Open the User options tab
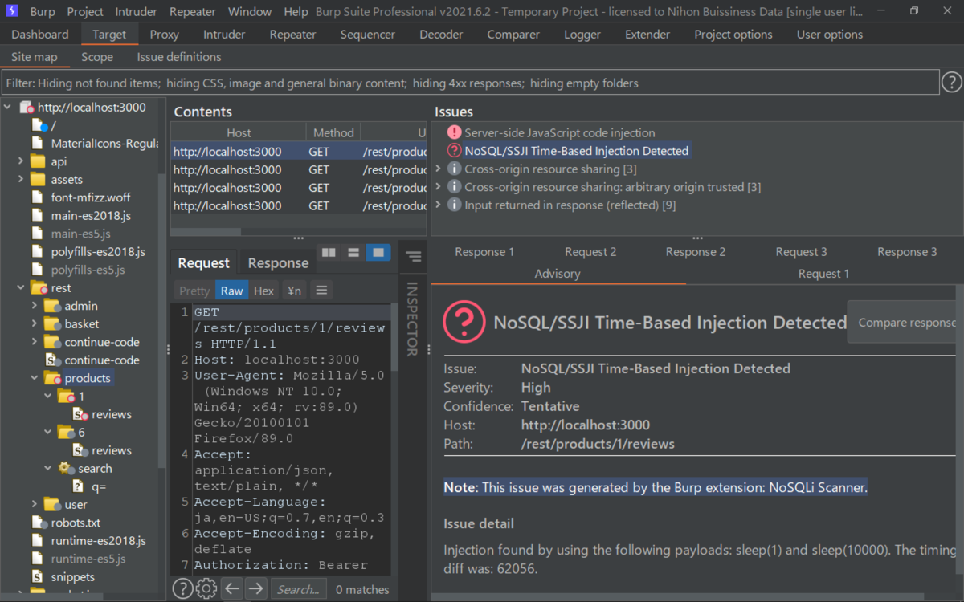This screenshot has width=964, height=602. coord(830,35)
